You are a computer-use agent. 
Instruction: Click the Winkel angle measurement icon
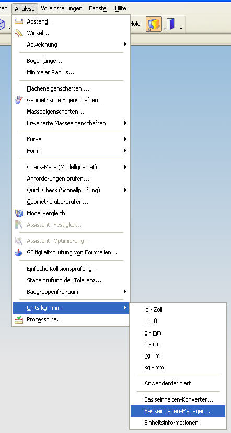(19, 33)
